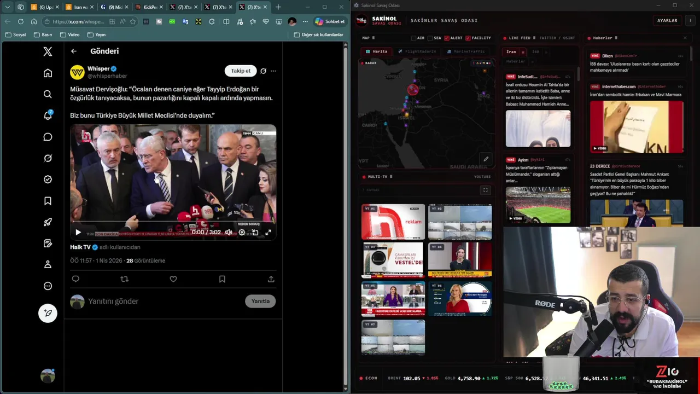Open the Basın bookmarks folder

coord(43,34)
